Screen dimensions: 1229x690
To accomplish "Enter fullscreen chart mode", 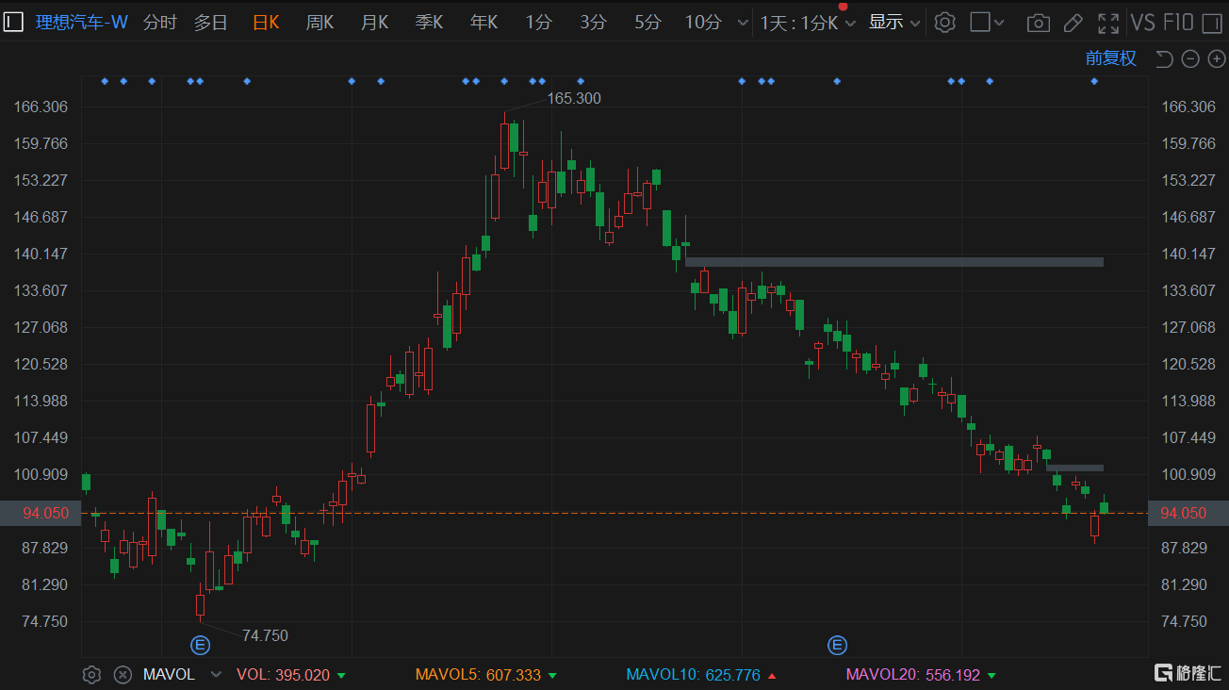I will (x=1108, y=23).
